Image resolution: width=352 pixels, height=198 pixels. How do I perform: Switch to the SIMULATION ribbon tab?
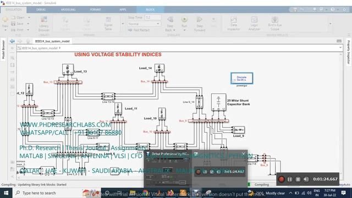click(13, 10)
